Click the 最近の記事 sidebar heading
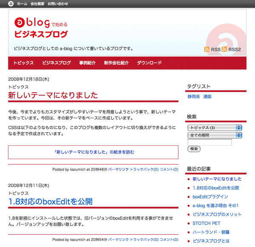 (199, 169)
